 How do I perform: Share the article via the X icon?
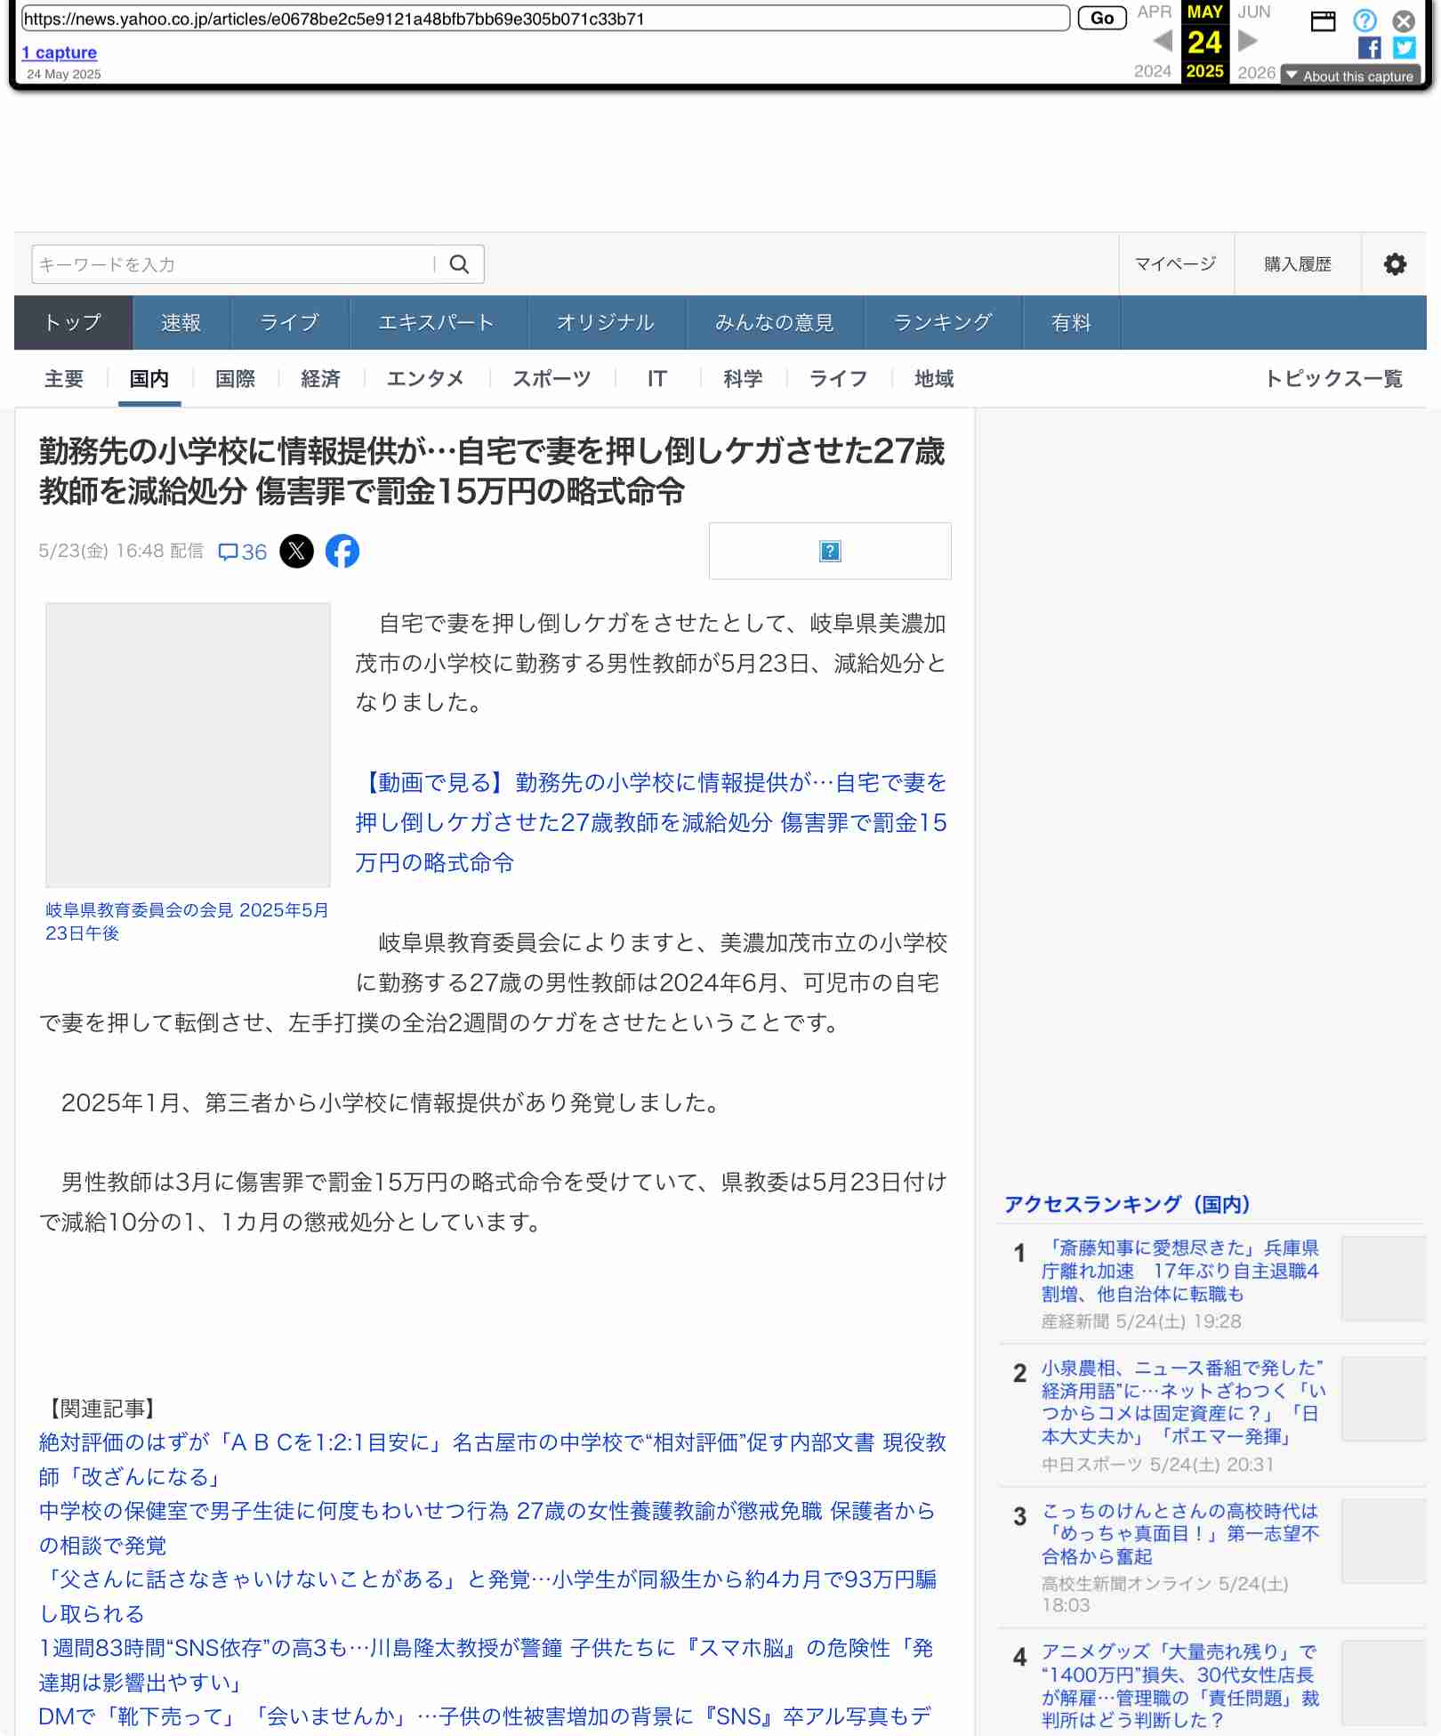pos(297,552)
